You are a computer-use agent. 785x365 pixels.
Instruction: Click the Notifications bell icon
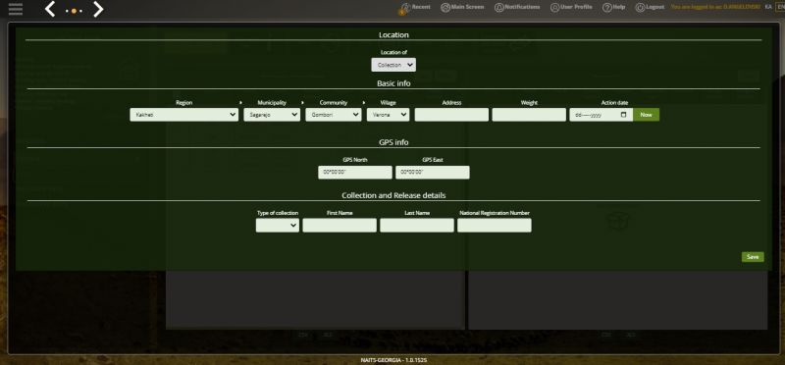499,8
